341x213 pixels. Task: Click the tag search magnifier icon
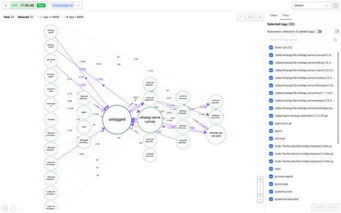(336, 39)
